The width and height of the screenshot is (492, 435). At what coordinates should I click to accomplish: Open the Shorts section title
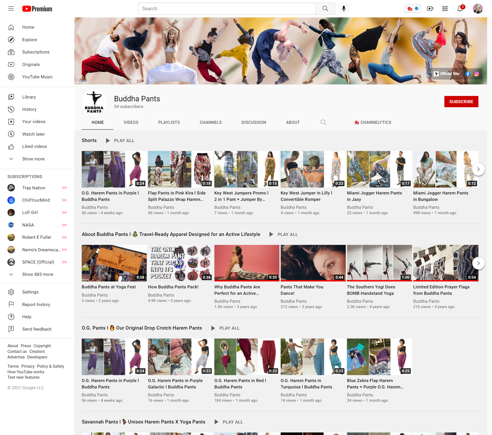[x=89, y=140]
